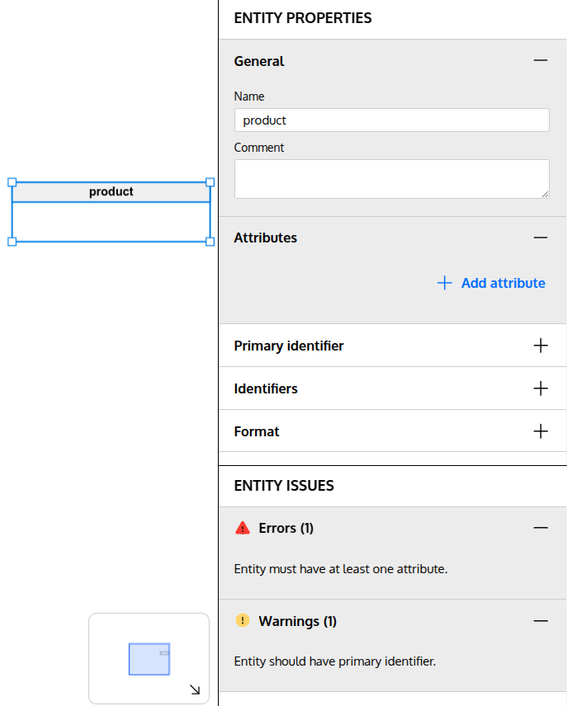Click the entity's top-left resize handle

pyautogui.click(x=12, y=182)
